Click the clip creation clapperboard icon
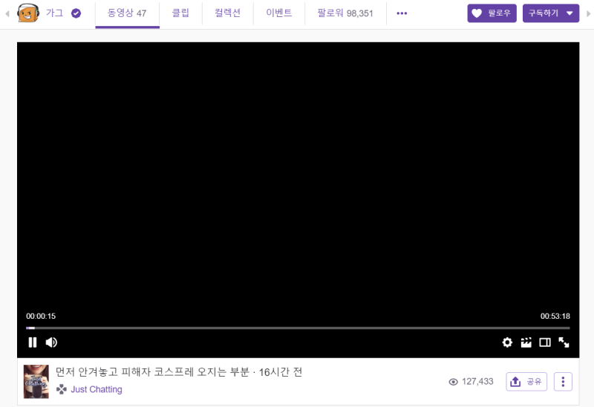The width and height of the screenshot is (594, 407). click(526, 343)
